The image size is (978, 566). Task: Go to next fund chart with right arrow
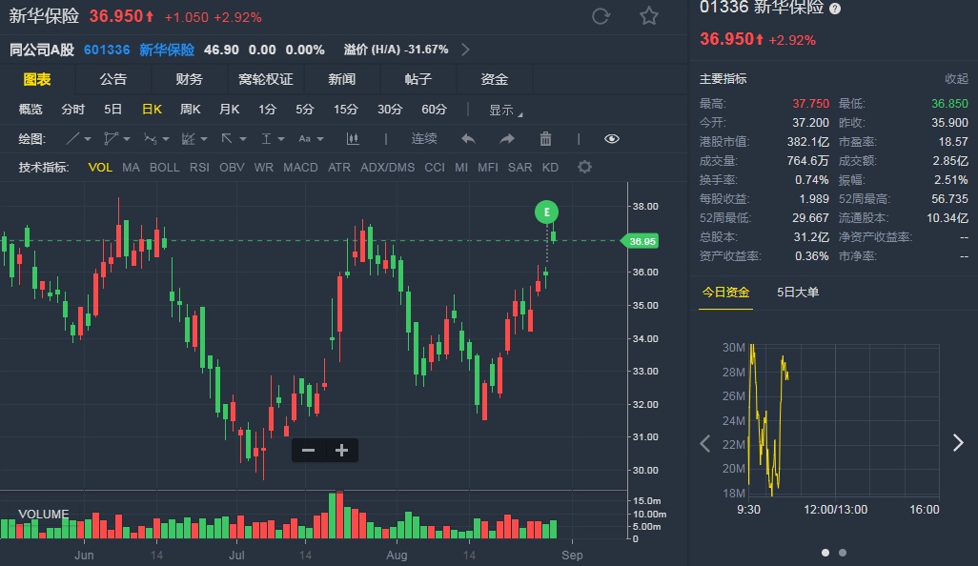[958, 442]
